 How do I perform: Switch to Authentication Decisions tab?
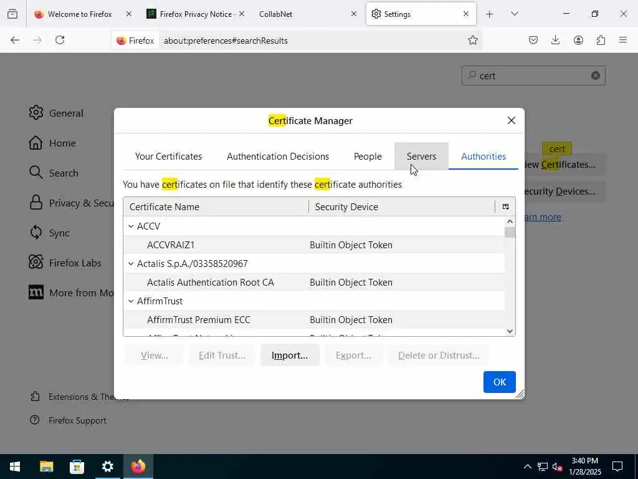pyautogui.click(x=278, y=157)
